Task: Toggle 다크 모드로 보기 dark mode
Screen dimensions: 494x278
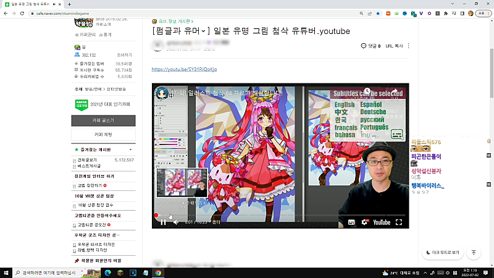Action: pos(443,253)
